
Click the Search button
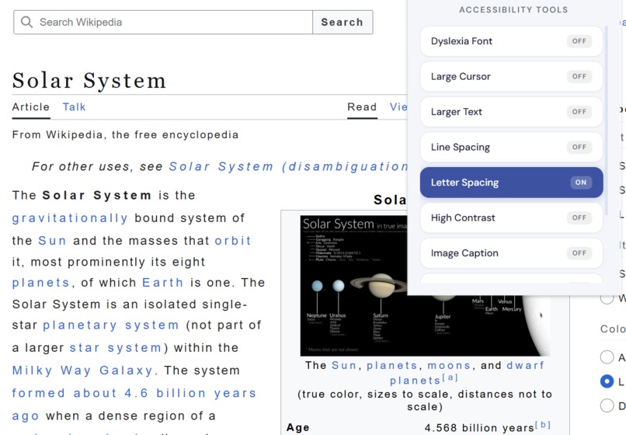(x=343, y=23)
